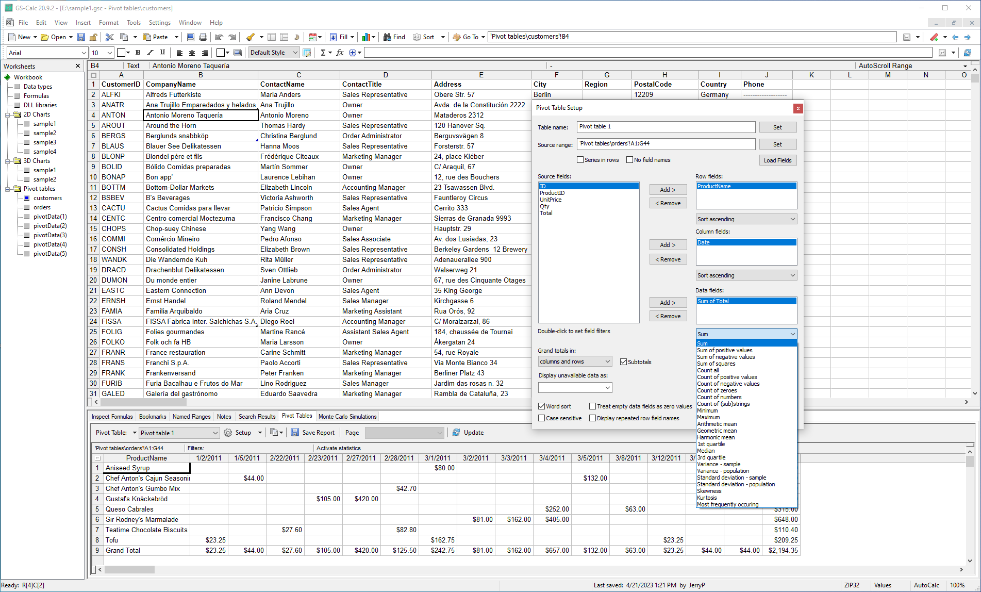Click the Find binoculars icon
This screenshot has width=981, height=592.
[387, 37]
